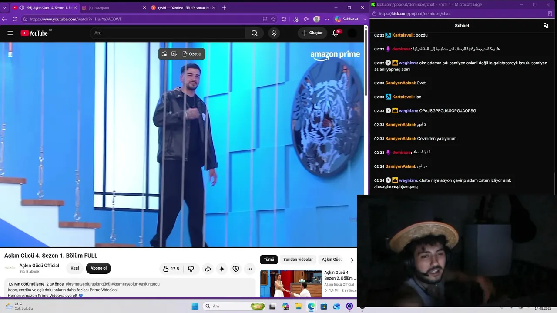Viewport: 557px width, 313px height.
Task: Dislike the video with thumbs-down
Action: click(191, 269)
